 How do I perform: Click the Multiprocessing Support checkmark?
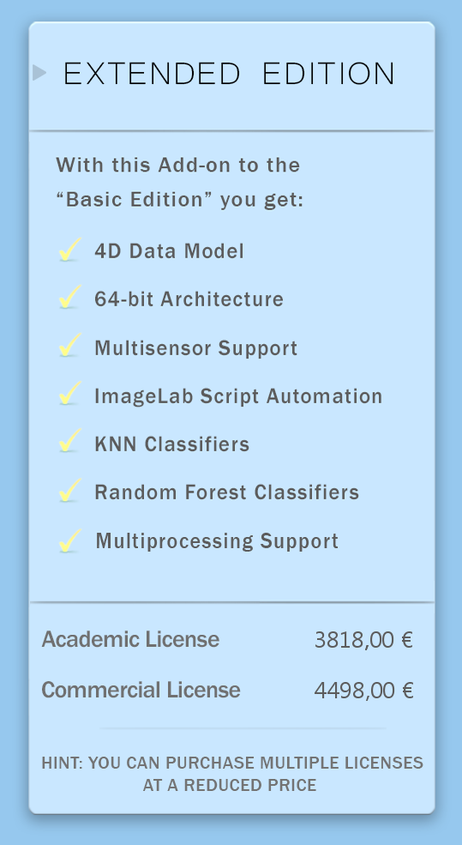point(70,540)
